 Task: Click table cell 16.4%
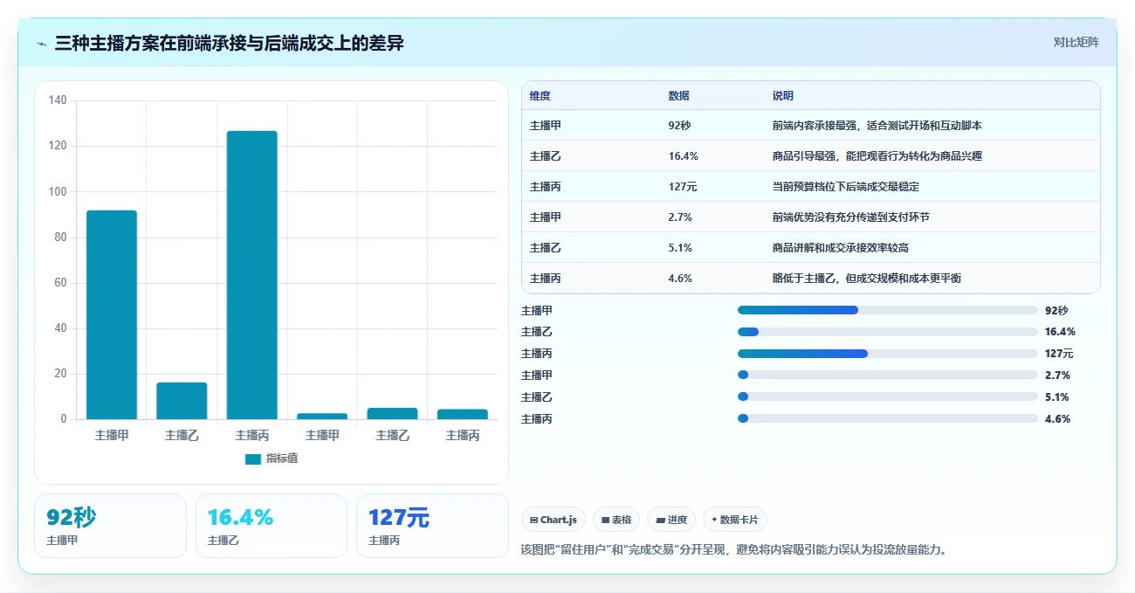[x=683, y=156]
